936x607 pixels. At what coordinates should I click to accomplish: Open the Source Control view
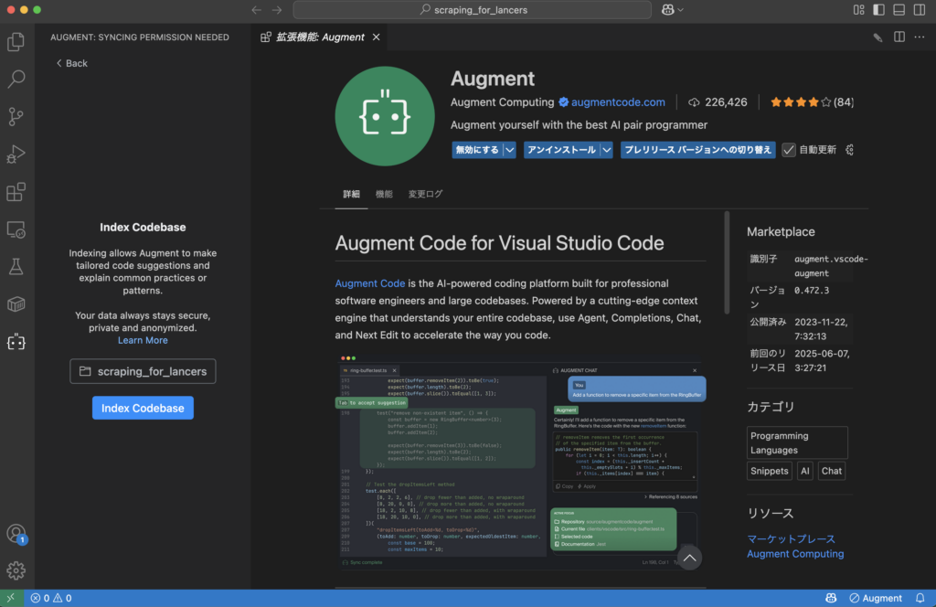(16, 117)
